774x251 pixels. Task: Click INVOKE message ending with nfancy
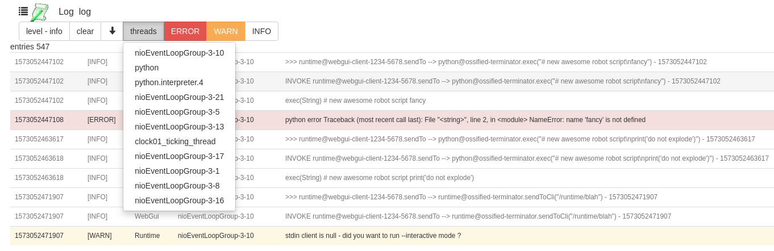click(503, 81)
